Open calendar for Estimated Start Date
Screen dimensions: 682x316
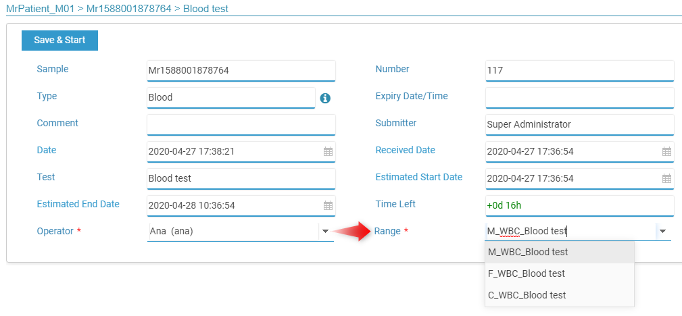coord(666,179)
